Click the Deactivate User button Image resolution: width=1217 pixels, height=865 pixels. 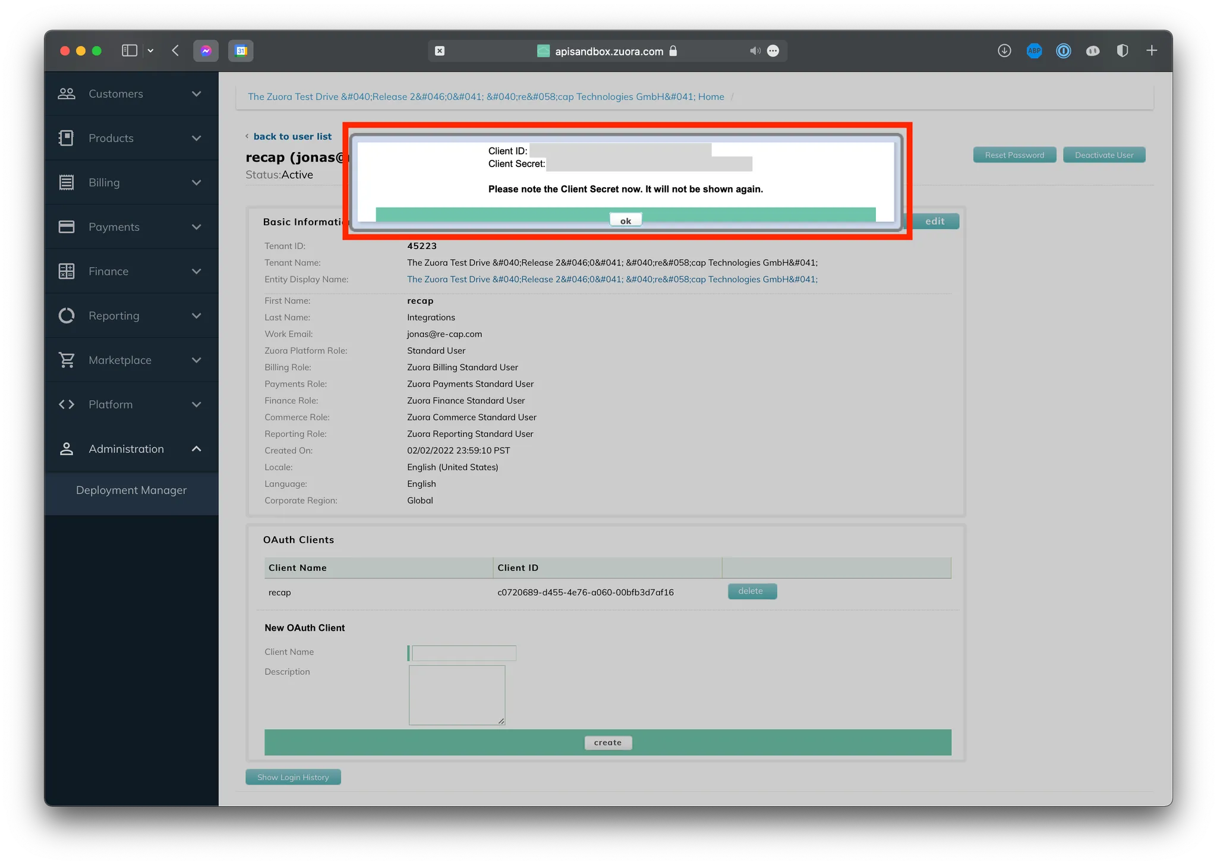1104,155
